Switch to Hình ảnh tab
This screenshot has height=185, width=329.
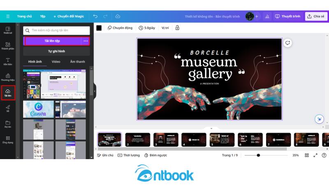(x=35, y=62)
